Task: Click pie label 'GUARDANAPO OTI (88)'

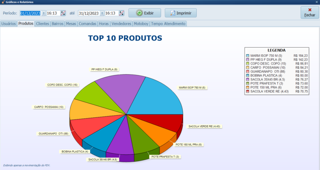Action: (53, 134)
